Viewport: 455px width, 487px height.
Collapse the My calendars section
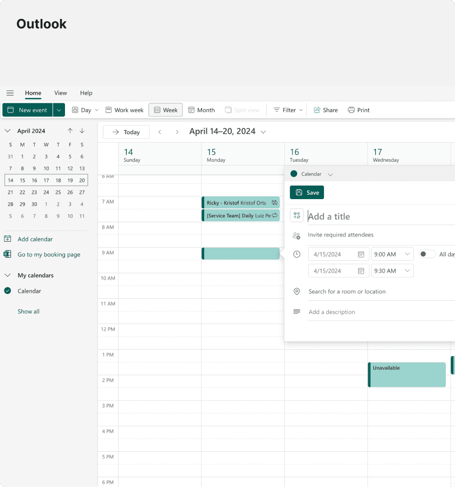(x=8, y=275)
